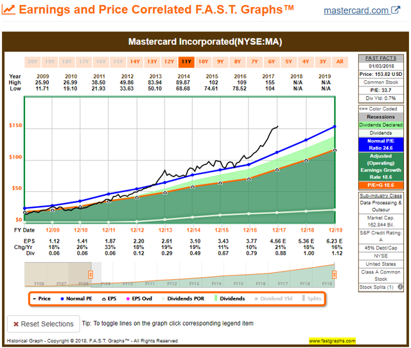This screenshot has width=411, height=348.
Task: Click the X icon in Reset Selections
Action: tap(16, 324)
